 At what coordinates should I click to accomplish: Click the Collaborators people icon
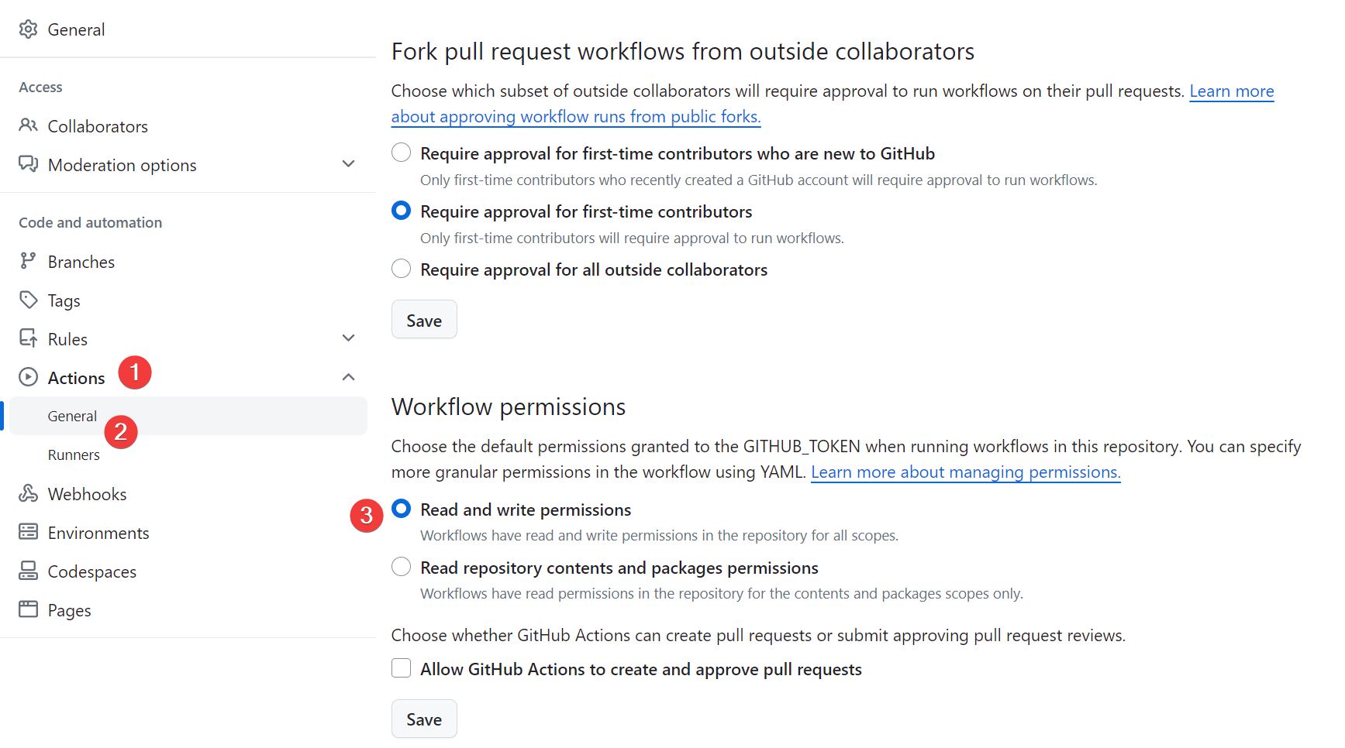tap(29, 125)
